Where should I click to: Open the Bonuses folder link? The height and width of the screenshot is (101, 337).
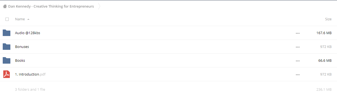point(22,47)
